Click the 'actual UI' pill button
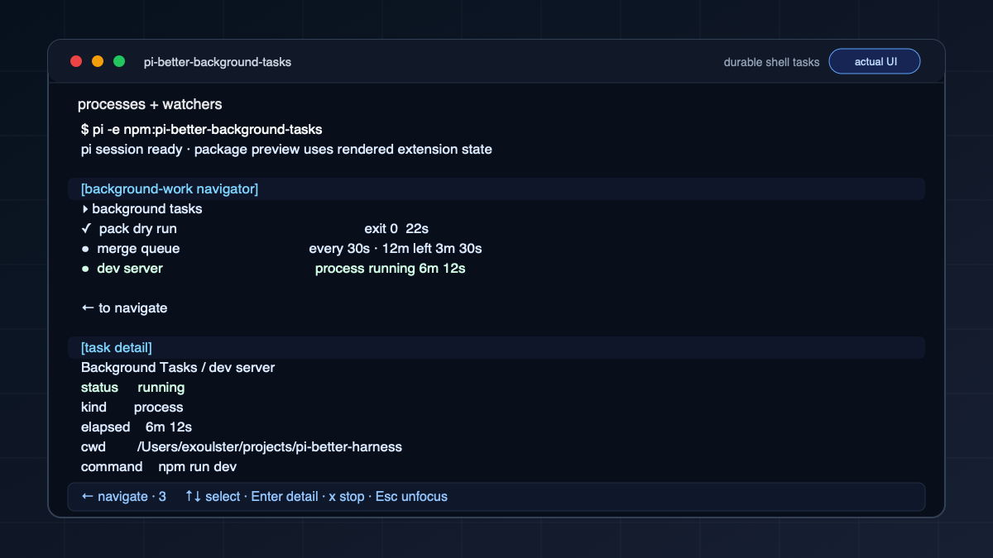Viewport: 993px width, 558px height. (875, 61)
